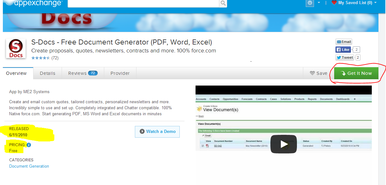The image size is (386, 185).
Task: Click the release date 6/11/2010
Action: coord(18,135)
